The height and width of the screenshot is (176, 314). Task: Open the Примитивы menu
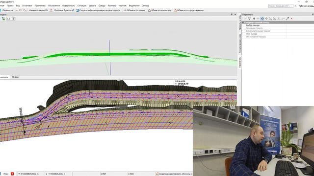[x=40, y=6]
